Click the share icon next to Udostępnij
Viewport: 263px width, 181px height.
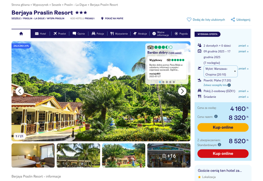click(x=233, y=20)
